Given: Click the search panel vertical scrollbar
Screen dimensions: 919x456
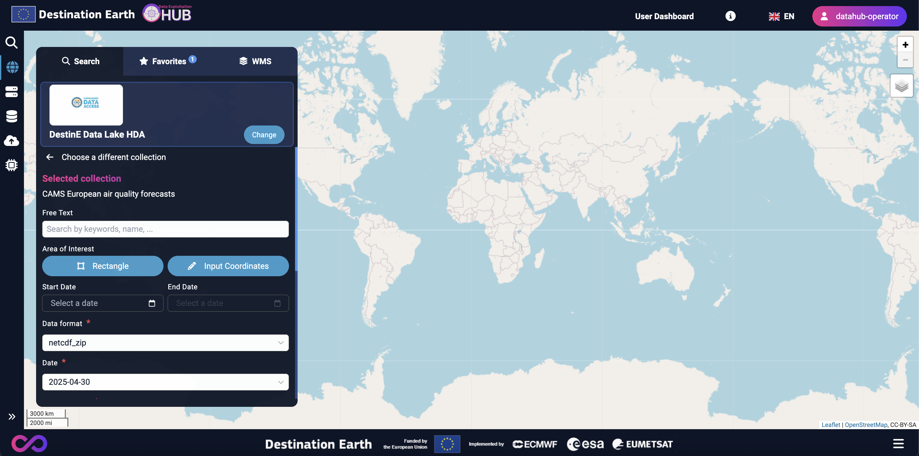Looking at the screenshot, I should [x=296, y=209].
